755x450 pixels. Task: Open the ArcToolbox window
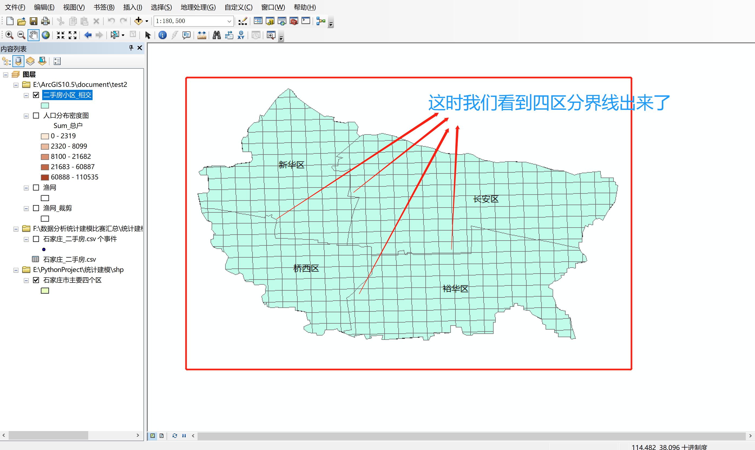coord(294,21)
